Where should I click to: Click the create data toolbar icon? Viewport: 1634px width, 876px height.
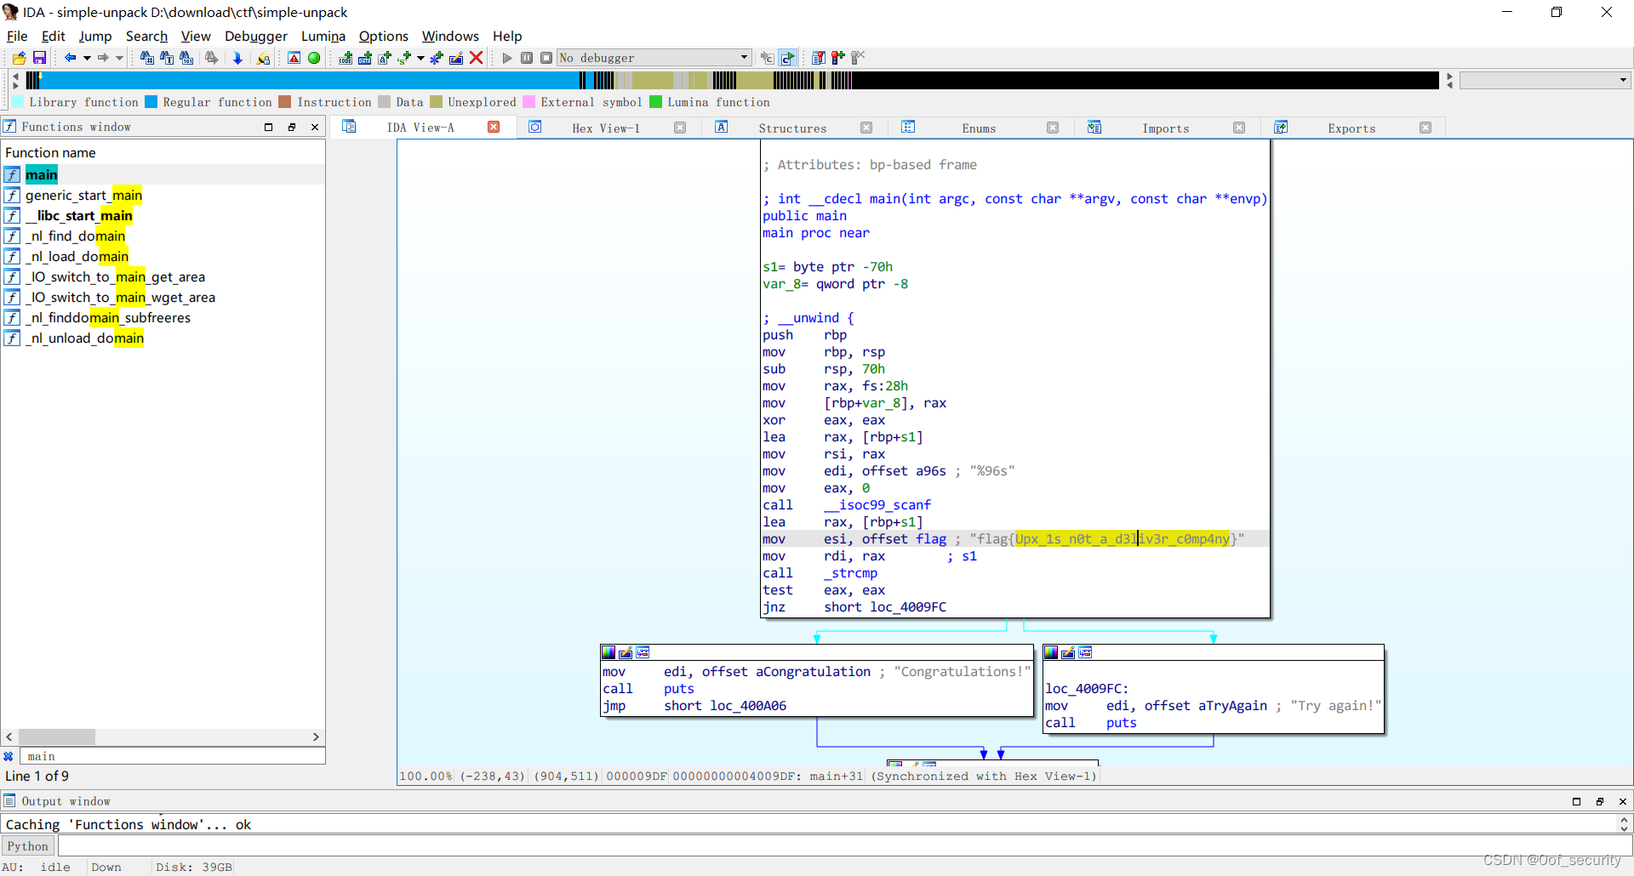[x=366, y=57]
